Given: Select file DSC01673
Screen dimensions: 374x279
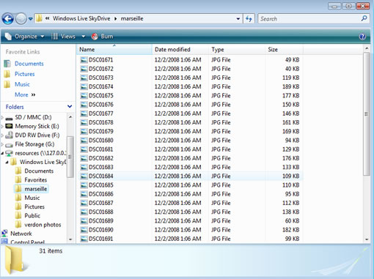Looking at the screenshot, I should [x=100, y=78].
